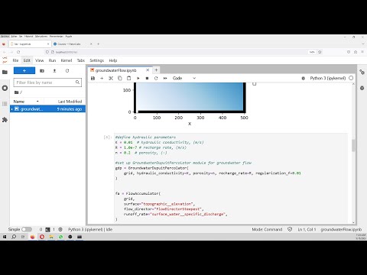Open the cell type Code dropdown
The image size is (367, 275).
184,78
